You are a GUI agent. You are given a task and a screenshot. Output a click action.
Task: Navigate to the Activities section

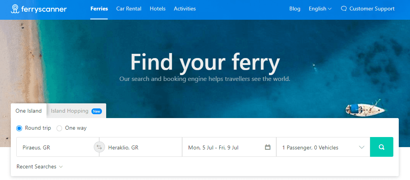[185, 9]
